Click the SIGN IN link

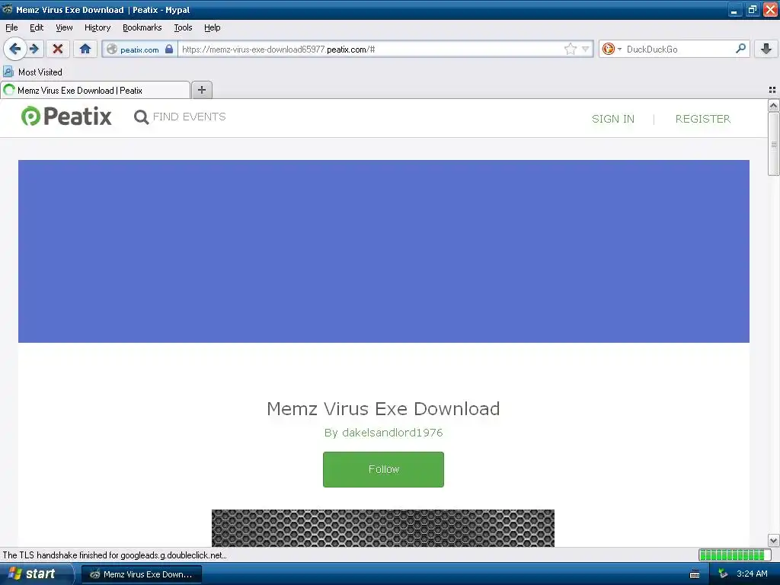pyautogui.click(x=613, y=119)
